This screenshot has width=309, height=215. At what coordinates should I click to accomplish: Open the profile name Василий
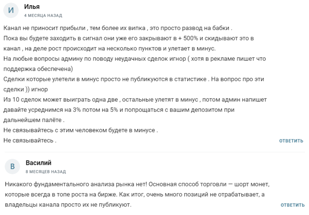[x=38, y=163]
